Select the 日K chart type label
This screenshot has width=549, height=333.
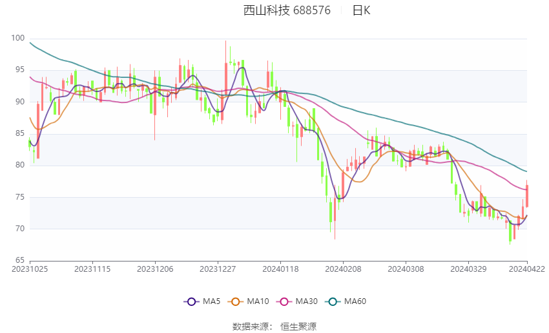click(361, 10)
